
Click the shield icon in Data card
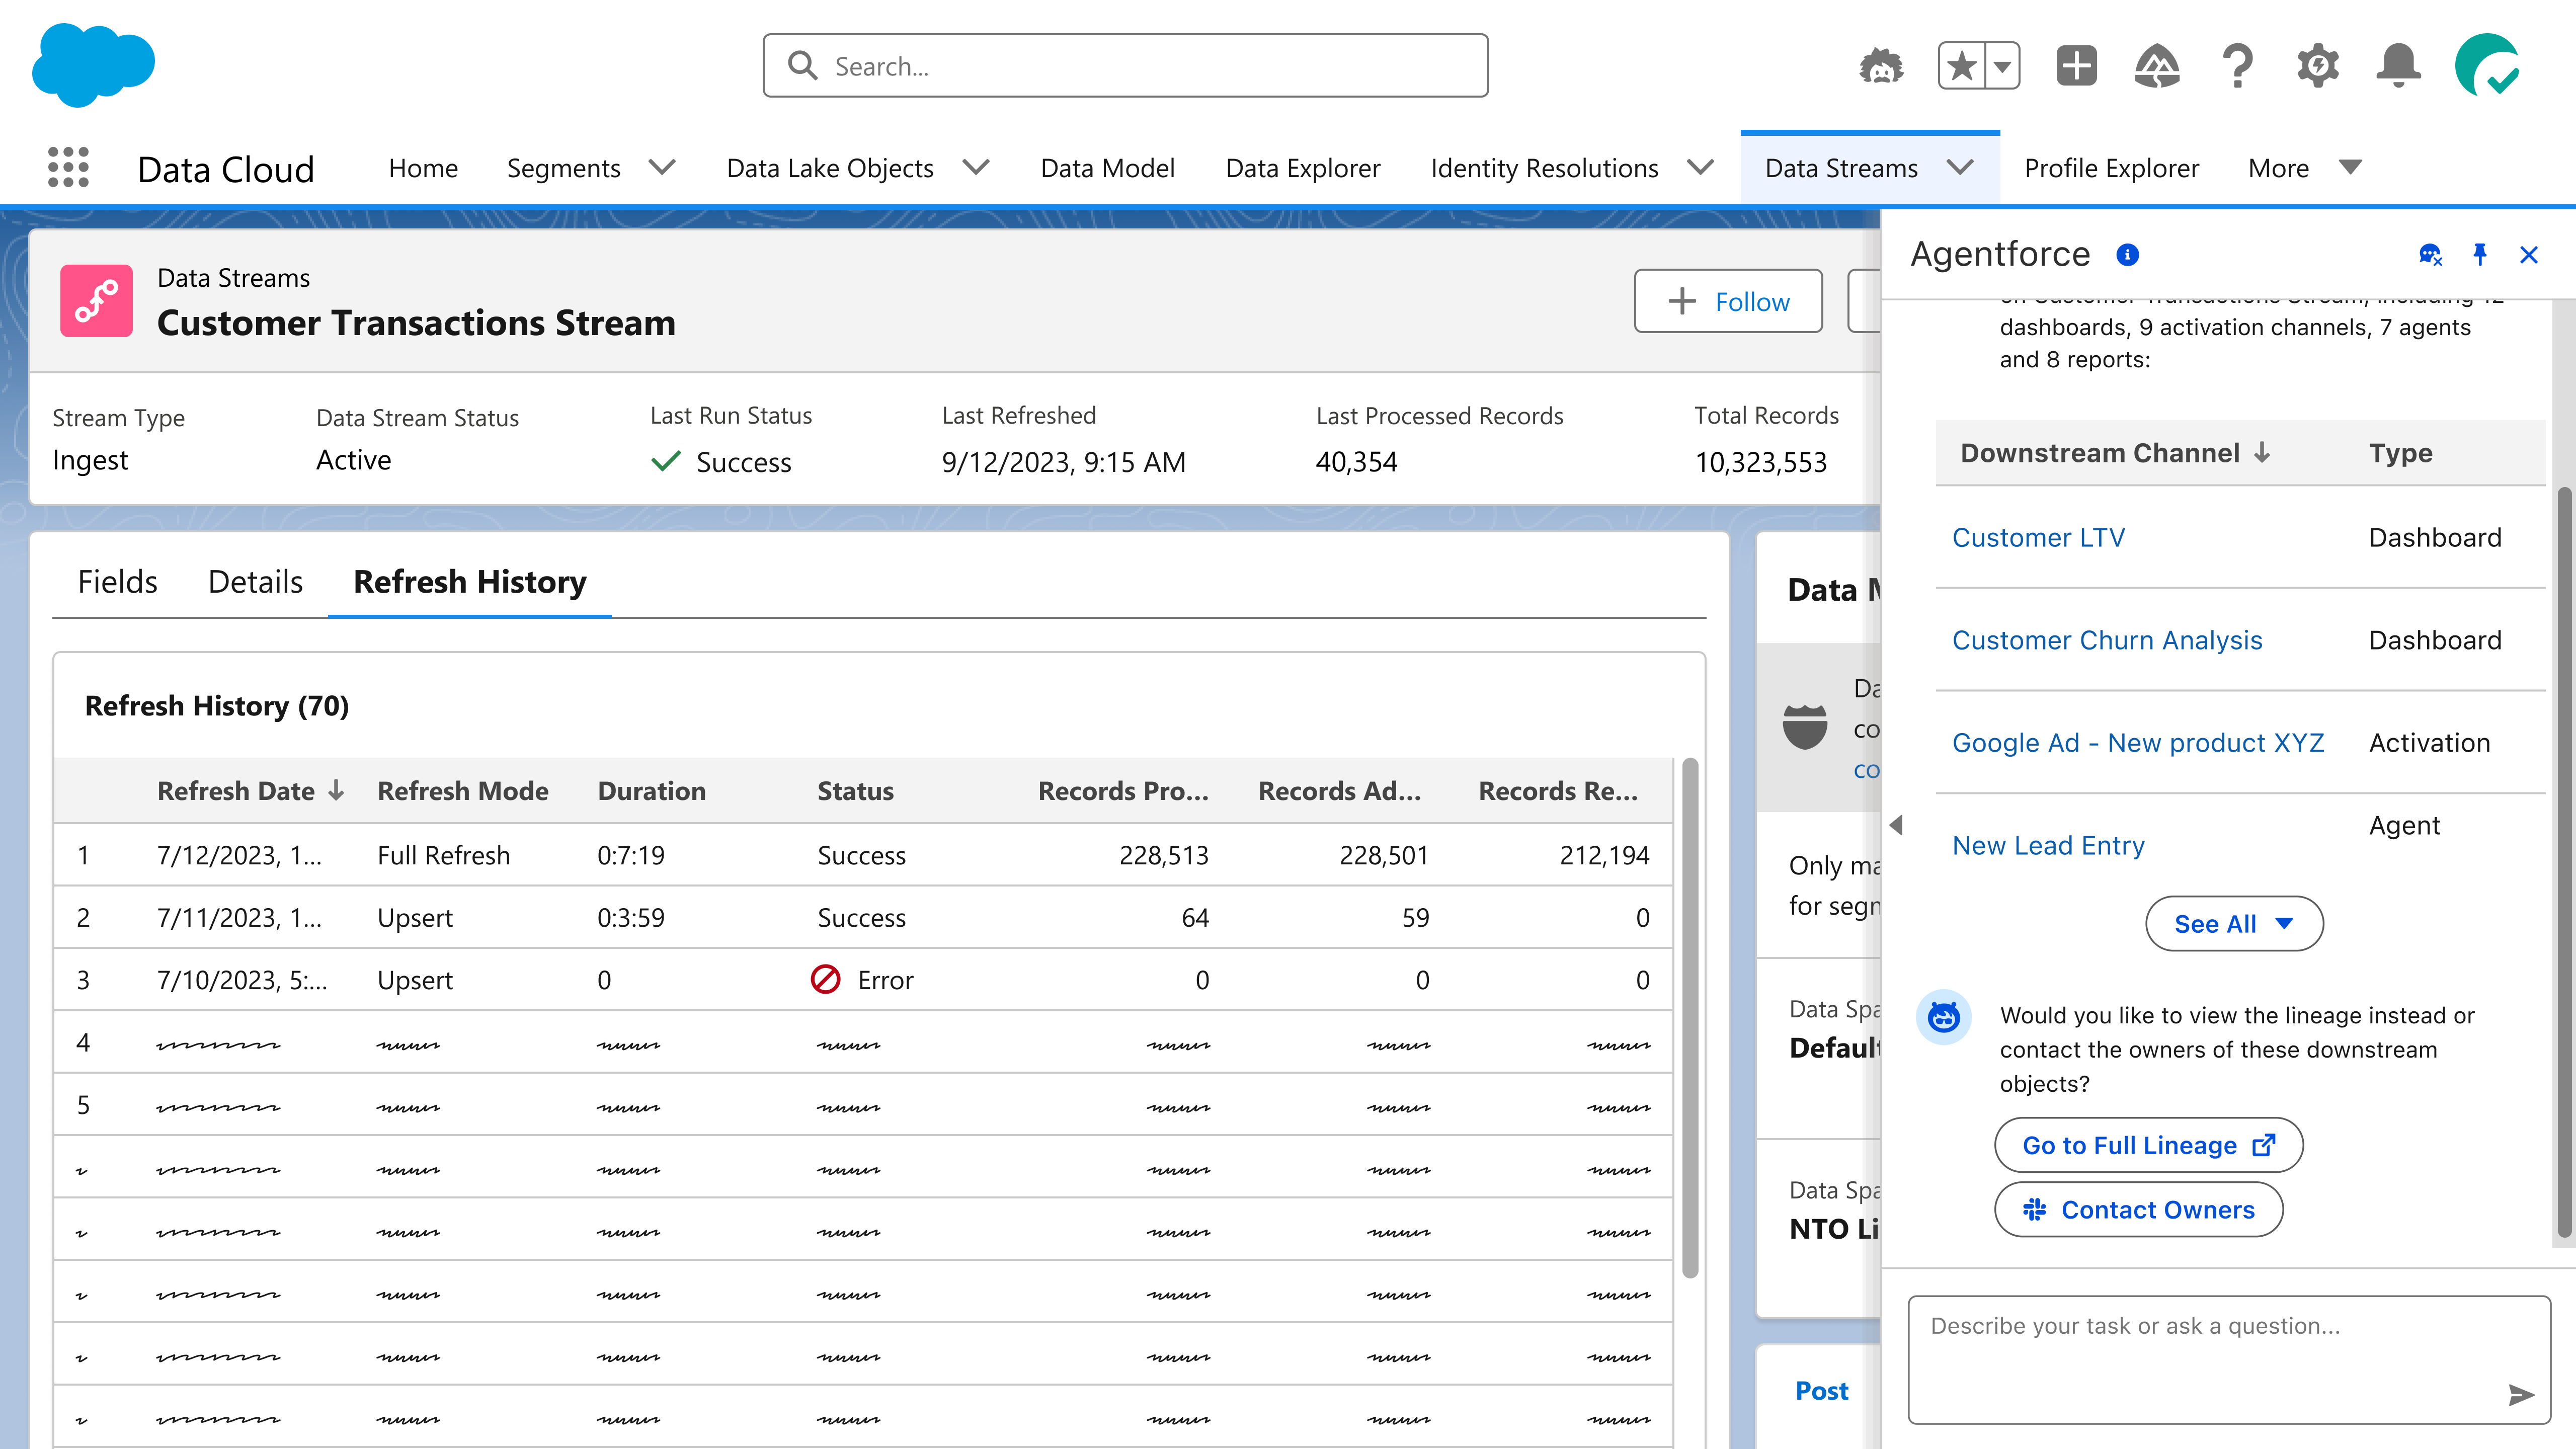pyautogui.click(x=1805, y=727)
